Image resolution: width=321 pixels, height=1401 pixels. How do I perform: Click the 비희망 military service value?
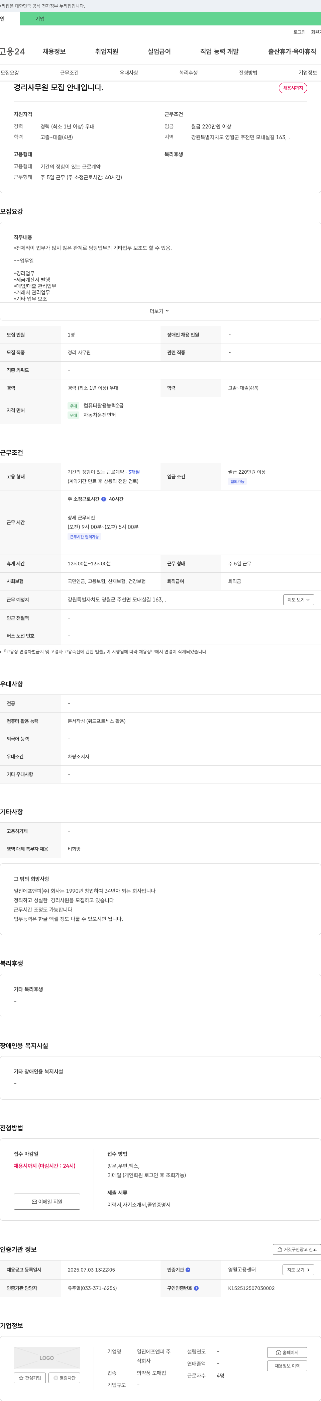74,849
